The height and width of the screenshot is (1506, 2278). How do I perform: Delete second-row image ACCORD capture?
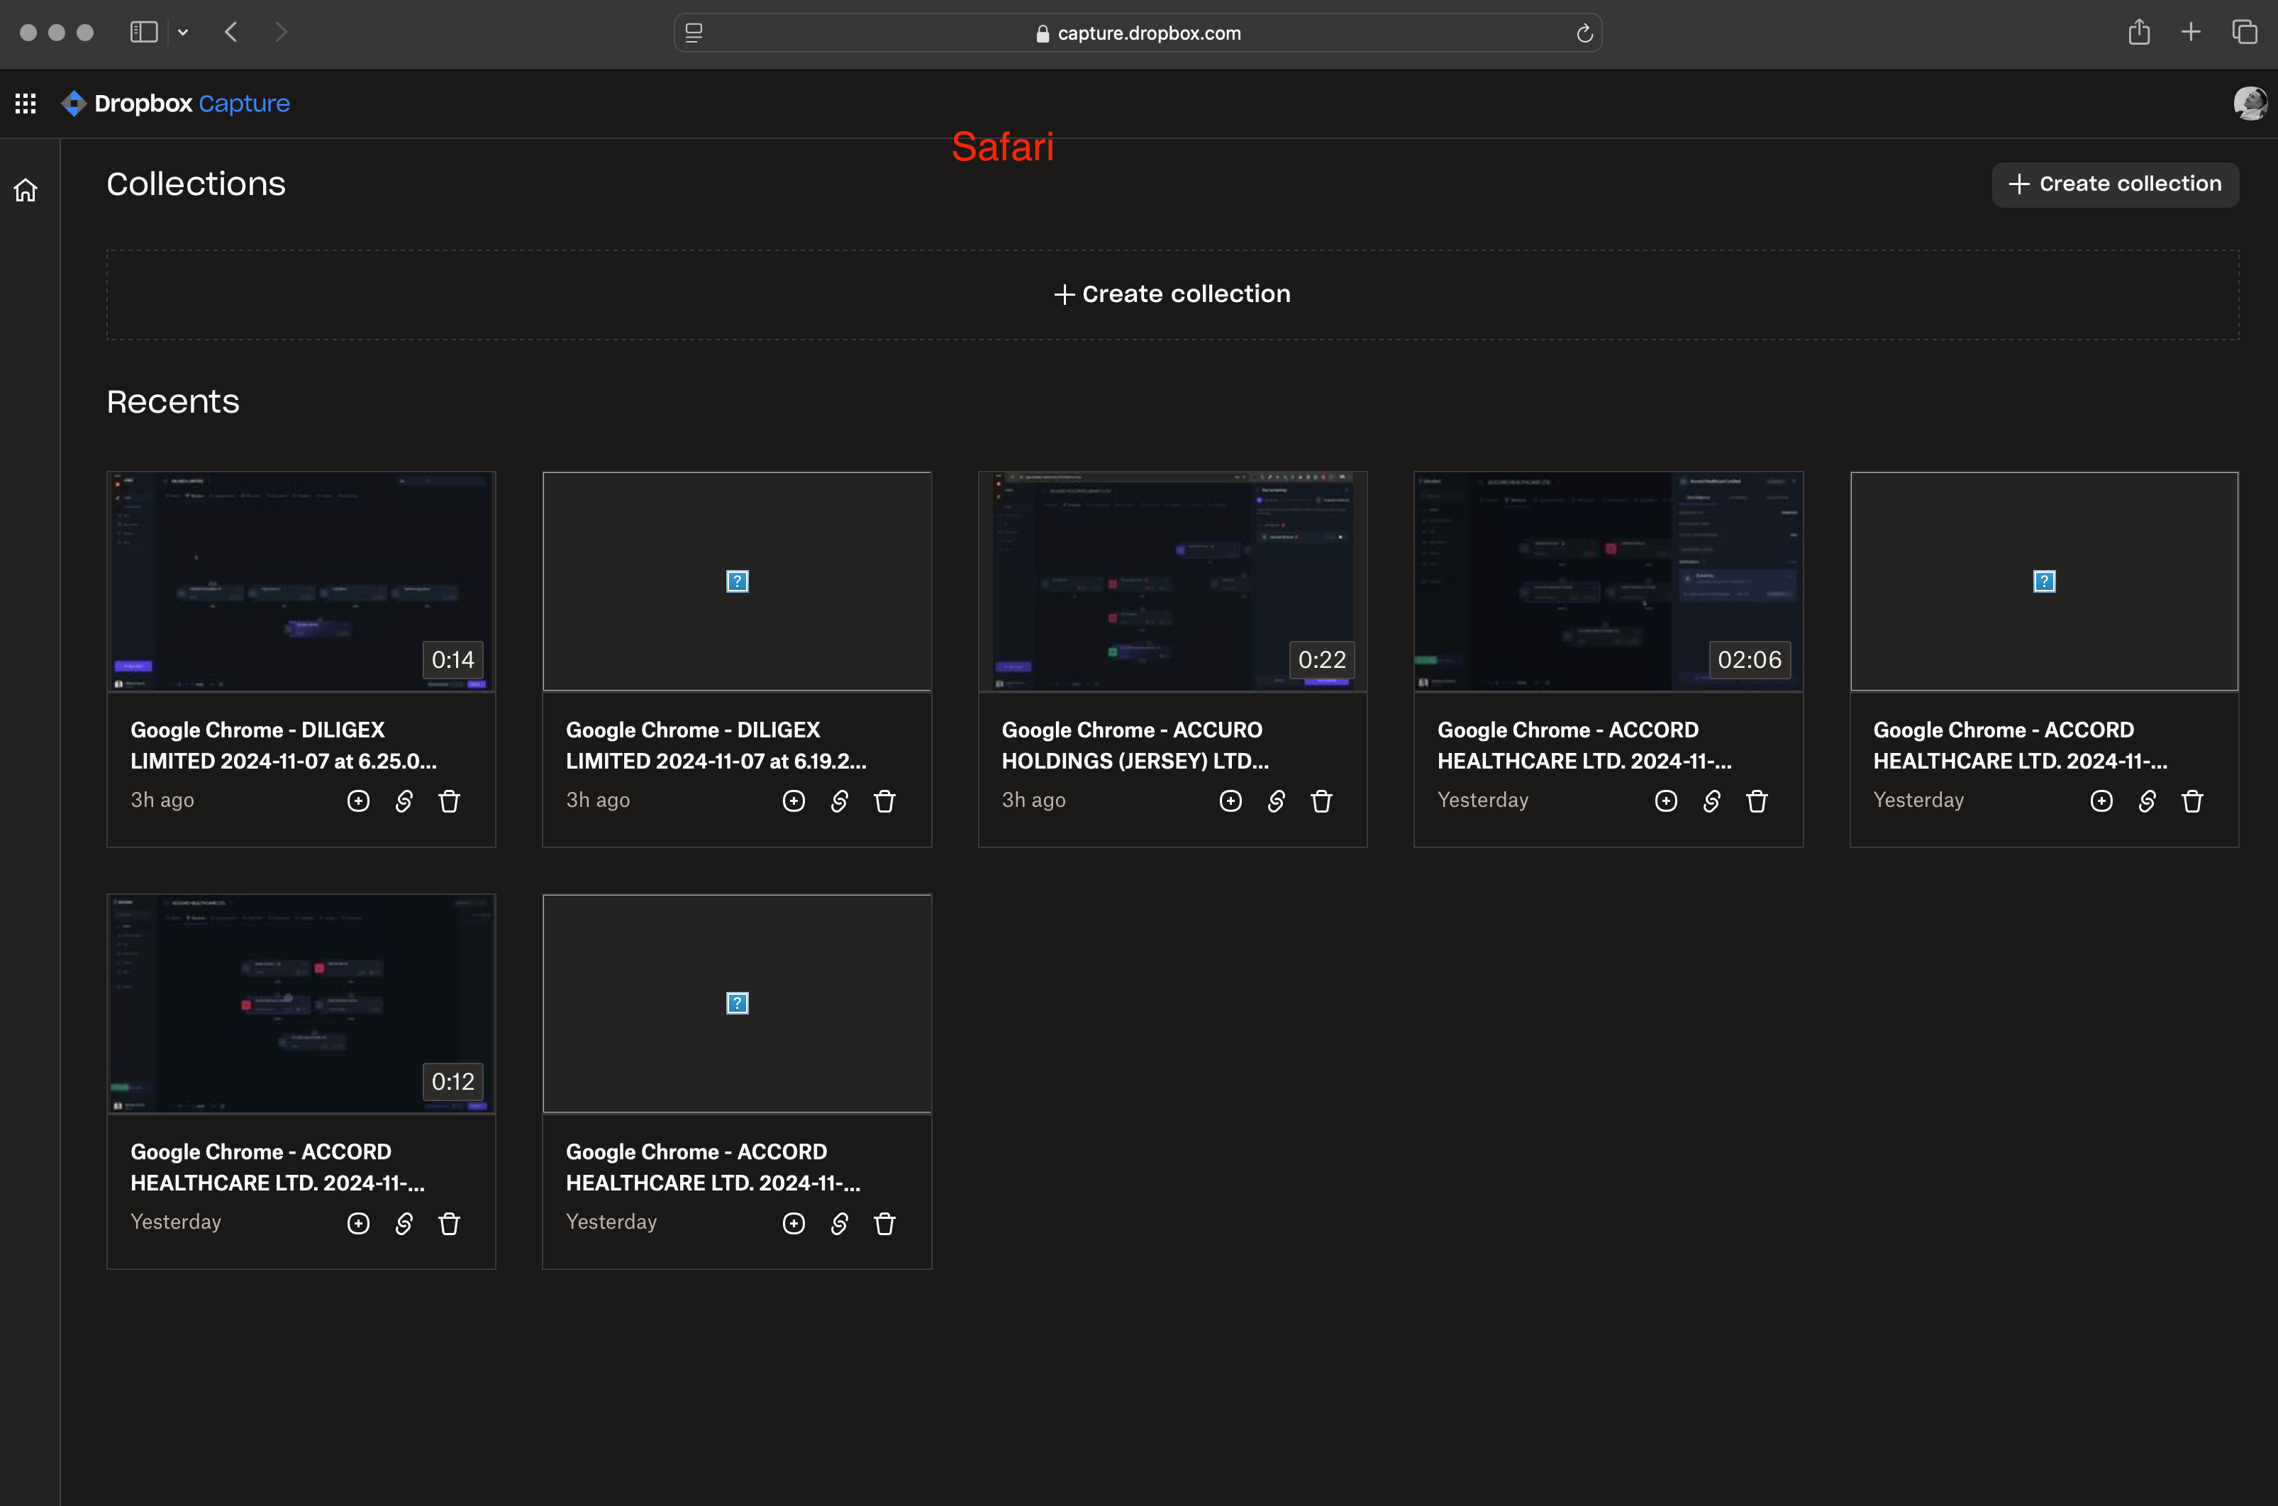[885, 1224]
